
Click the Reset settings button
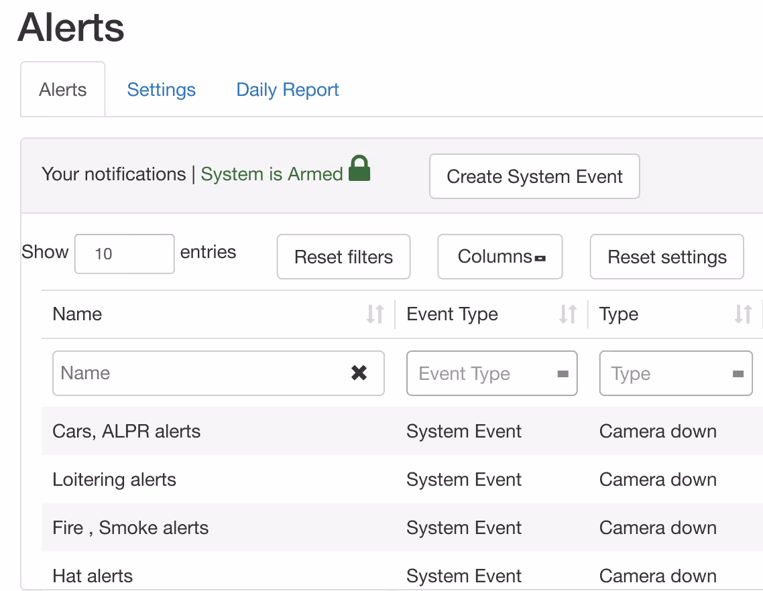pyautogui.click(x=666, y=257)
